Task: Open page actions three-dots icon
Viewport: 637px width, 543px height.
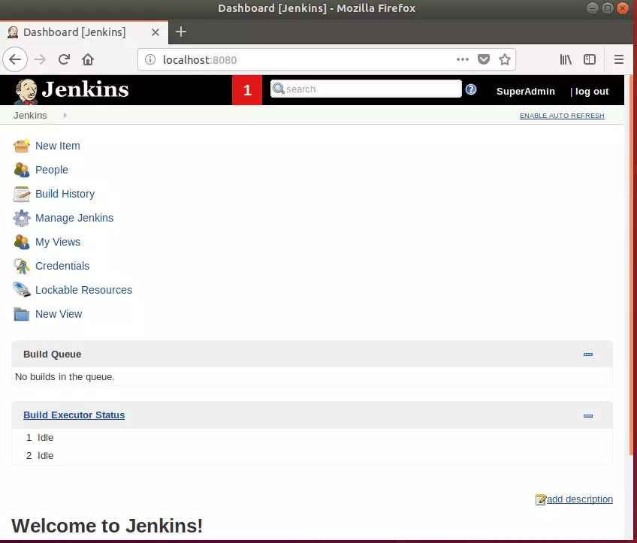Action: [462, 59]
